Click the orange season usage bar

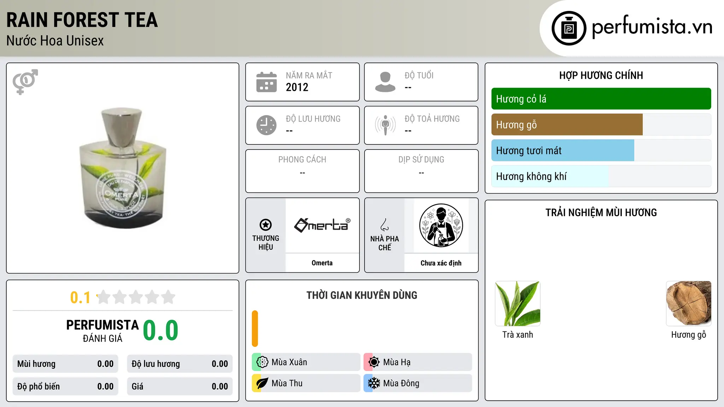pyautogui.click(x=255, y=329)
